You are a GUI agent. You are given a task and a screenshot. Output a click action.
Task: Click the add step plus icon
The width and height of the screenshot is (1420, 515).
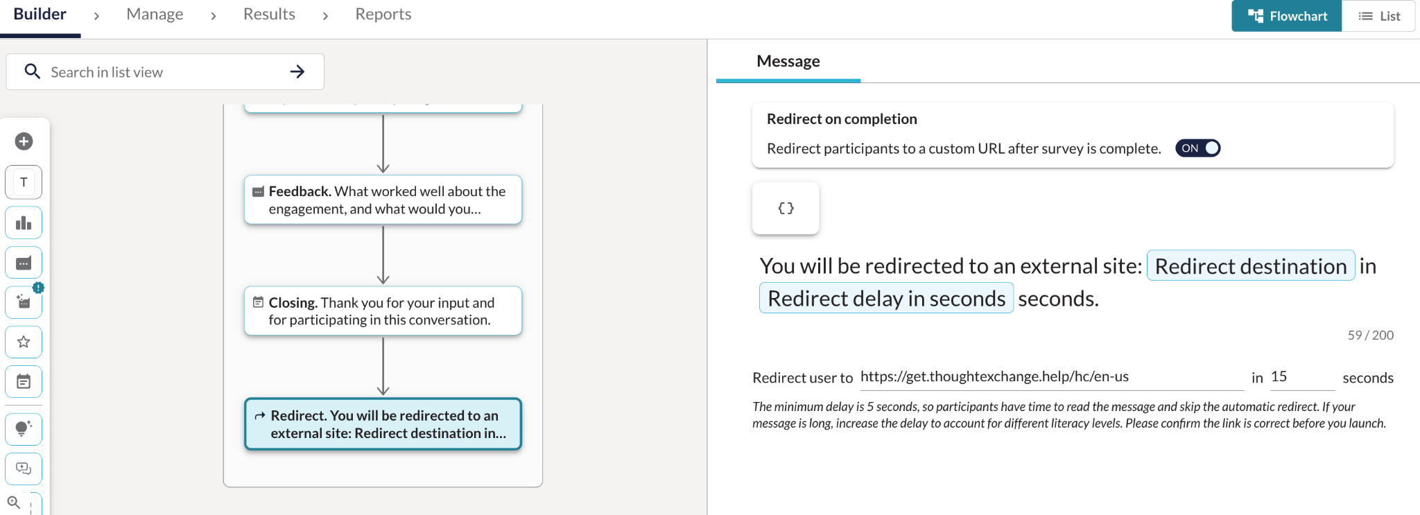pyautogui.click(x=24, y=141)
